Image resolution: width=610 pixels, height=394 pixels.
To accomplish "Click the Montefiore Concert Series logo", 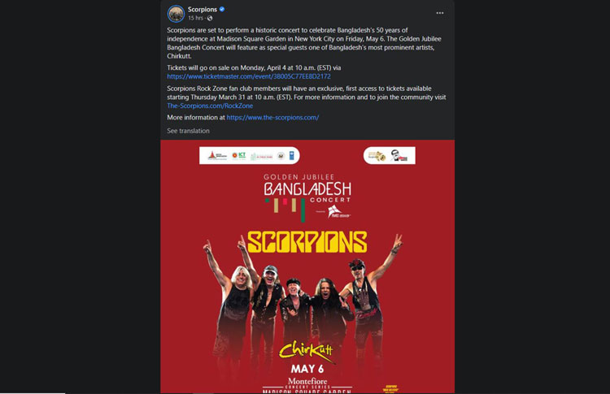I will (x=307, y=383).
